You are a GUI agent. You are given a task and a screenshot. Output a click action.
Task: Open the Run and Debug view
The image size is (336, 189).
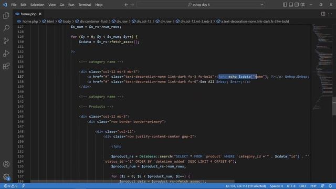coord(6,54)
